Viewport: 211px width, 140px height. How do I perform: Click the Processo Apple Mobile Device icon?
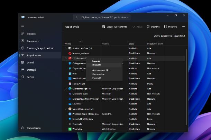[70, 114]
